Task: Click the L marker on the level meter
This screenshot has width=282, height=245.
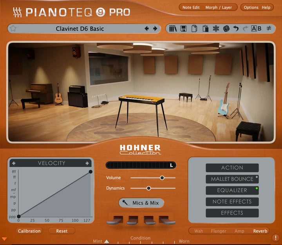Action: (x=172, y=165)
